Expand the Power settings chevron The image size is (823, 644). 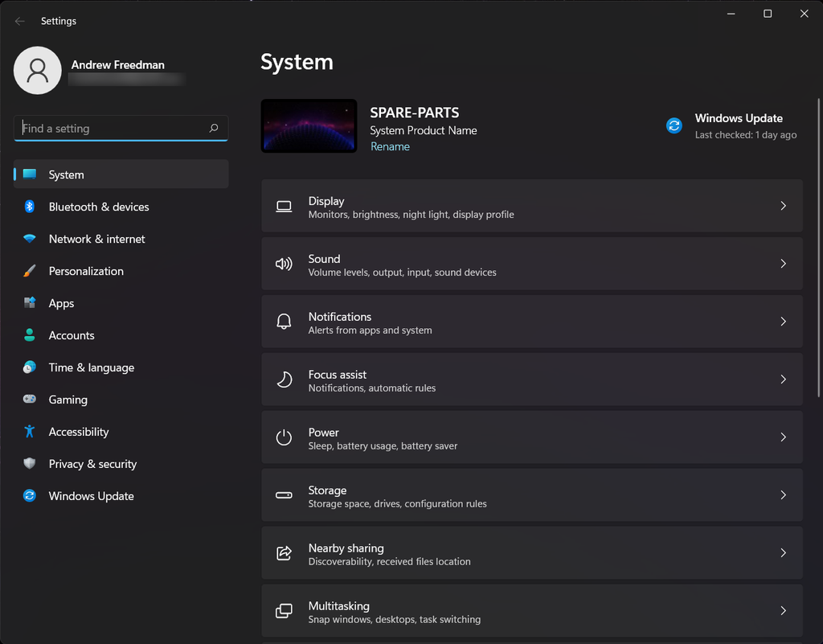point(783,437)
